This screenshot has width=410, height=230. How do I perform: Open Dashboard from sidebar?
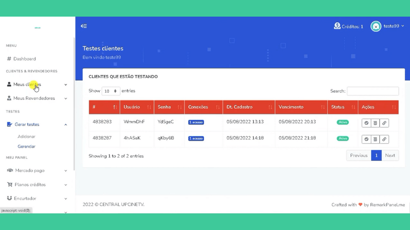click(24, 59)
